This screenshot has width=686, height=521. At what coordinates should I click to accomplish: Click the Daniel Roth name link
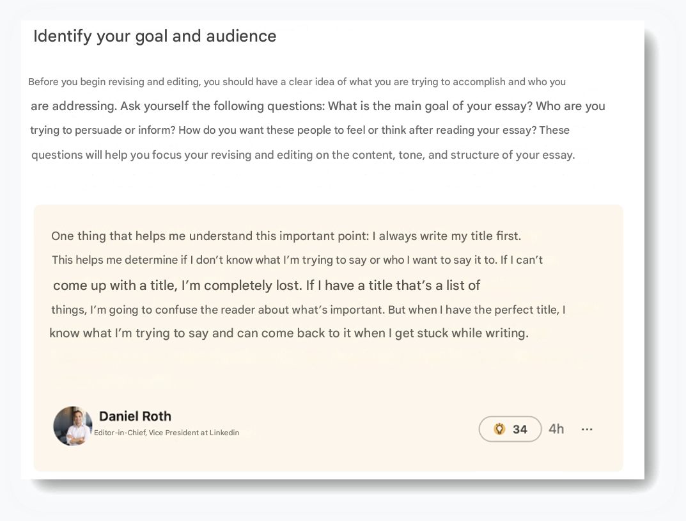coord(135,416)
